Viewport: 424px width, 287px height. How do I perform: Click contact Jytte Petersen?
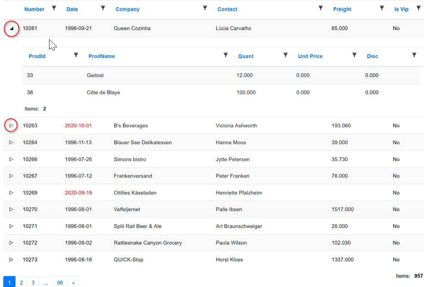pyautogui.click(x=232, y=159)
